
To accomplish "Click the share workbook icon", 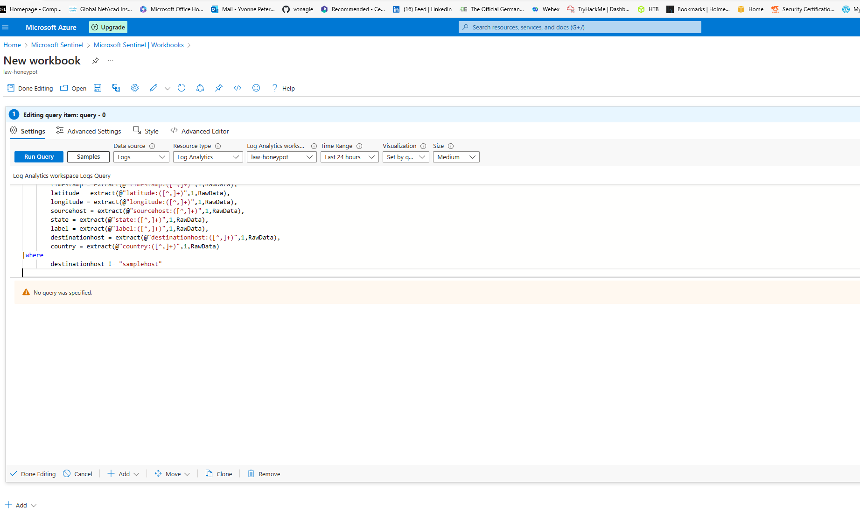I will 200,88.
